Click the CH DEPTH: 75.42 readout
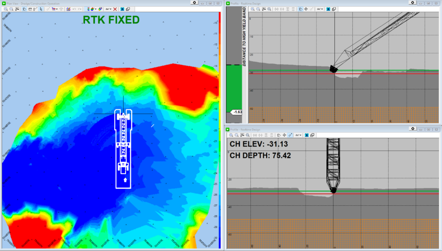Image resolution: width=442 pixels, height=251 pixels. 260,155
